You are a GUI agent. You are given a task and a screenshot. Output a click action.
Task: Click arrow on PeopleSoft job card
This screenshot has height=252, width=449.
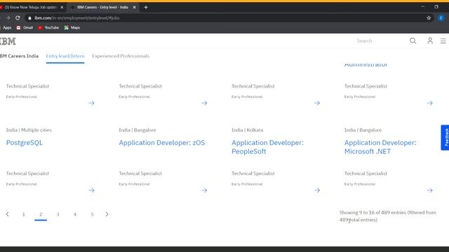(x=317, y=190)
